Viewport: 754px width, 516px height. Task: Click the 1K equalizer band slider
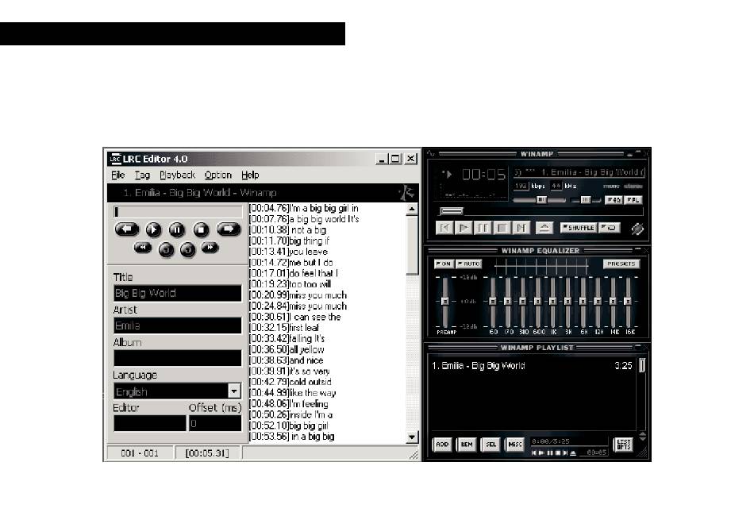[x=553, y=301]
